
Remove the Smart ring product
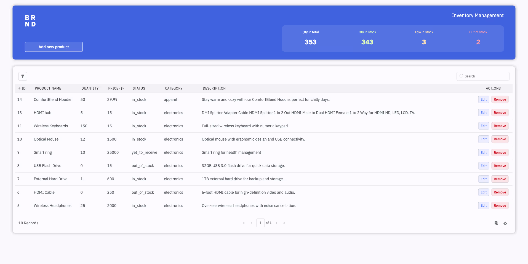tap(500, 153)
